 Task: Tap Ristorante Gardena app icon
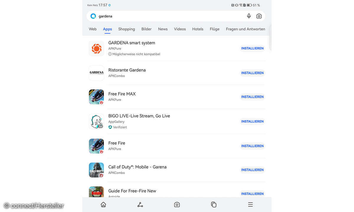(96, 73)
